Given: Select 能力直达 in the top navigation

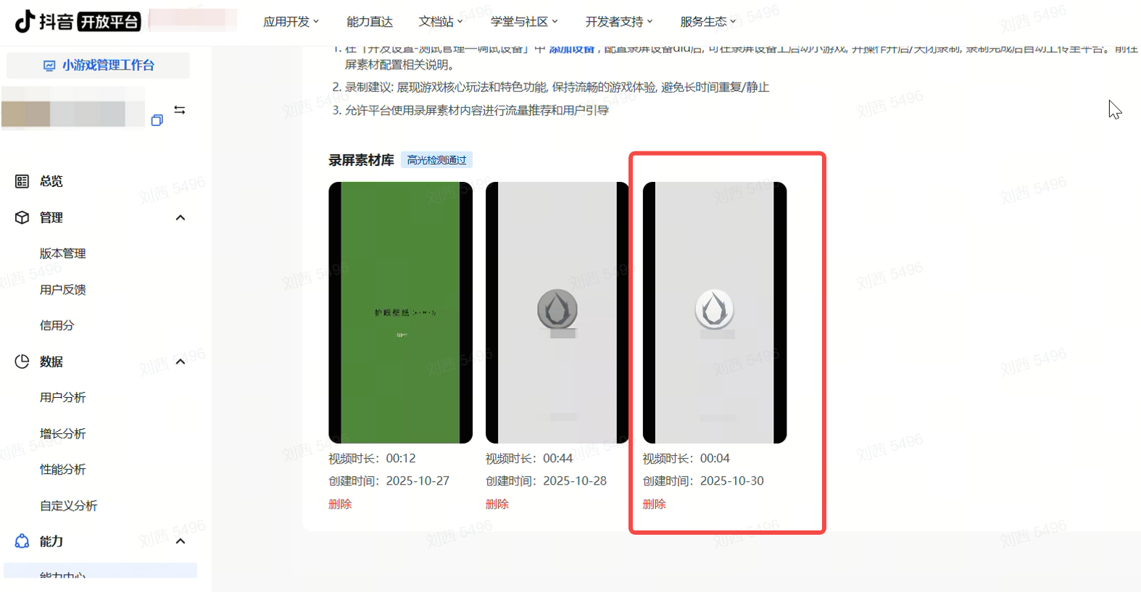Looking at the screenshot, I should (370, 22).
